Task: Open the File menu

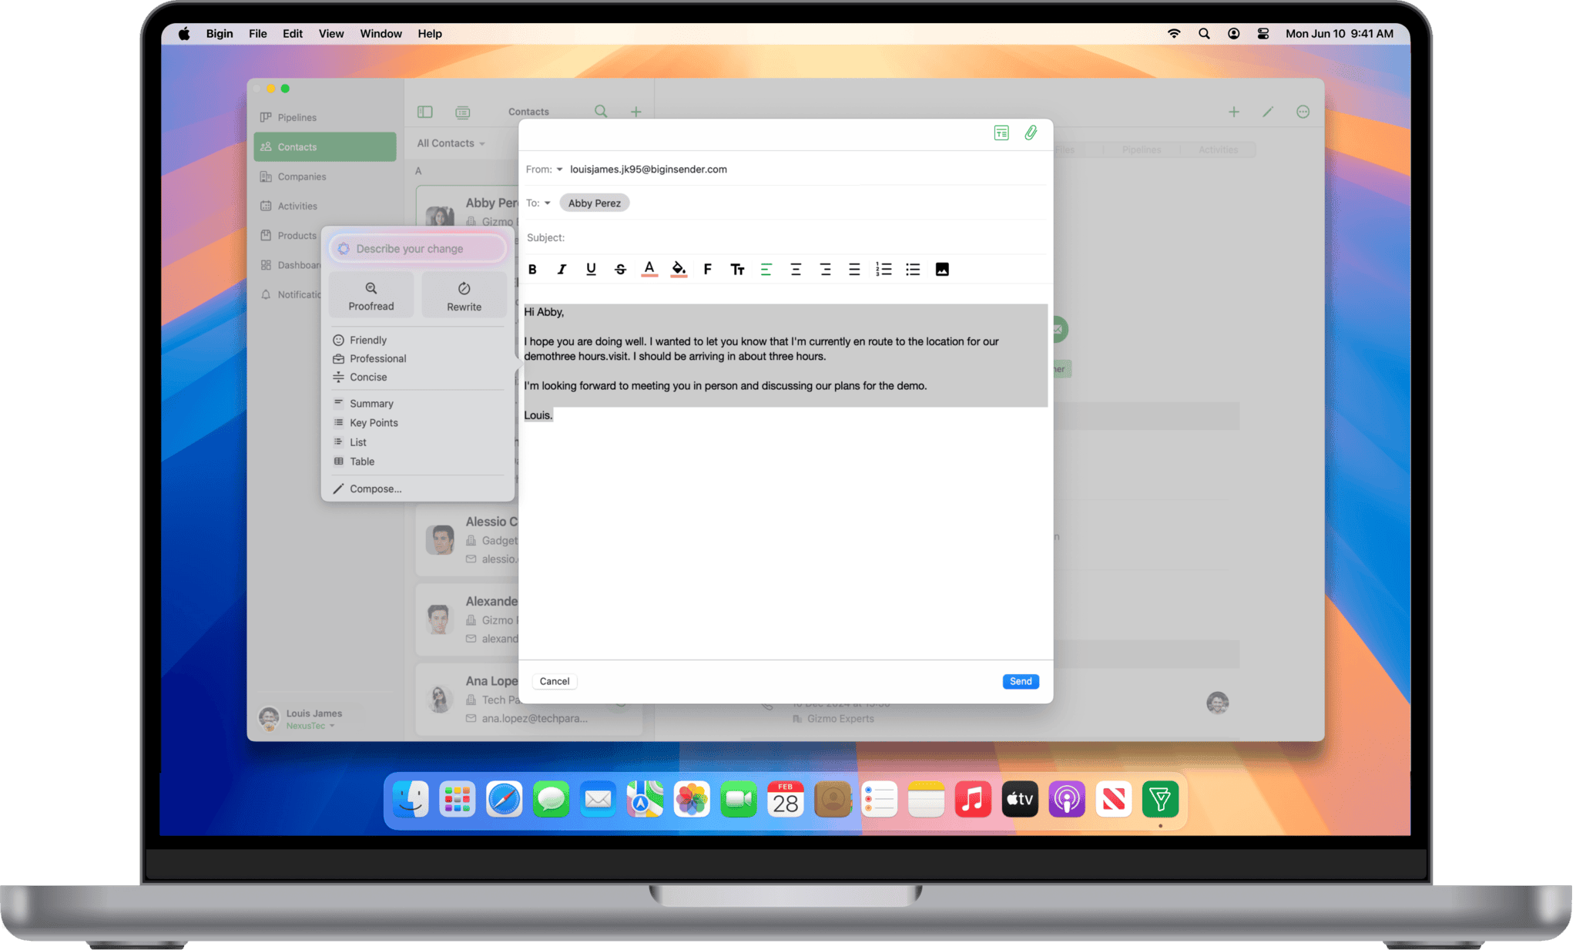Action: pos(258,34)
